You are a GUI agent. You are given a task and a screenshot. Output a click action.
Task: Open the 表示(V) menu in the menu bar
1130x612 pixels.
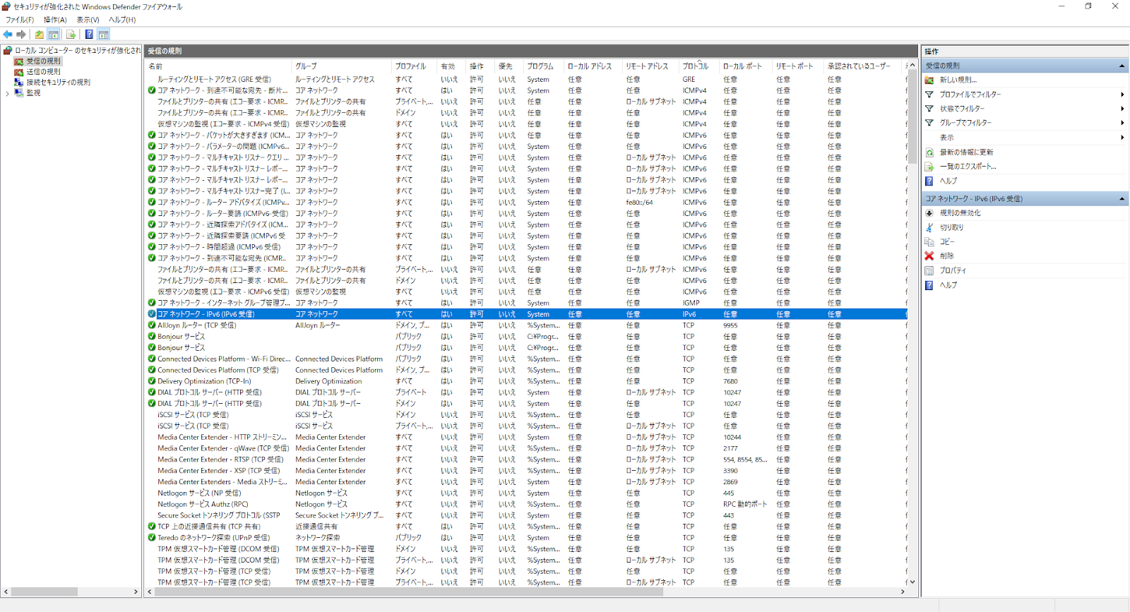[88, 20]
